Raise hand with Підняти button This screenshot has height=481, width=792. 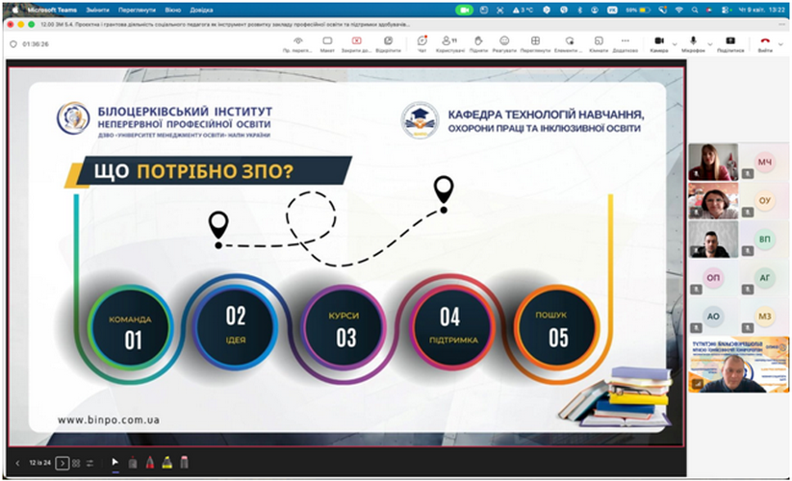(x=477, y=42)
